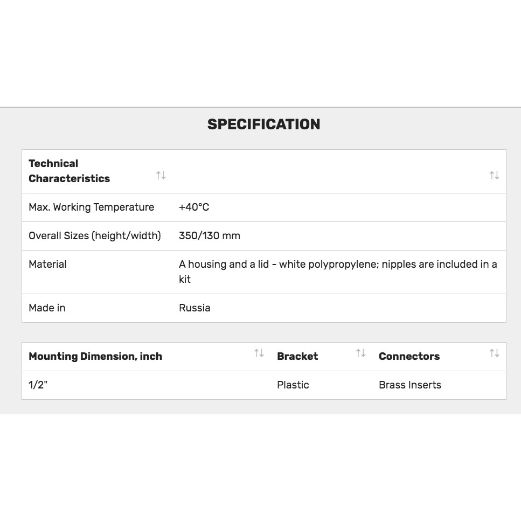Click the Material row label

point(47,265)
